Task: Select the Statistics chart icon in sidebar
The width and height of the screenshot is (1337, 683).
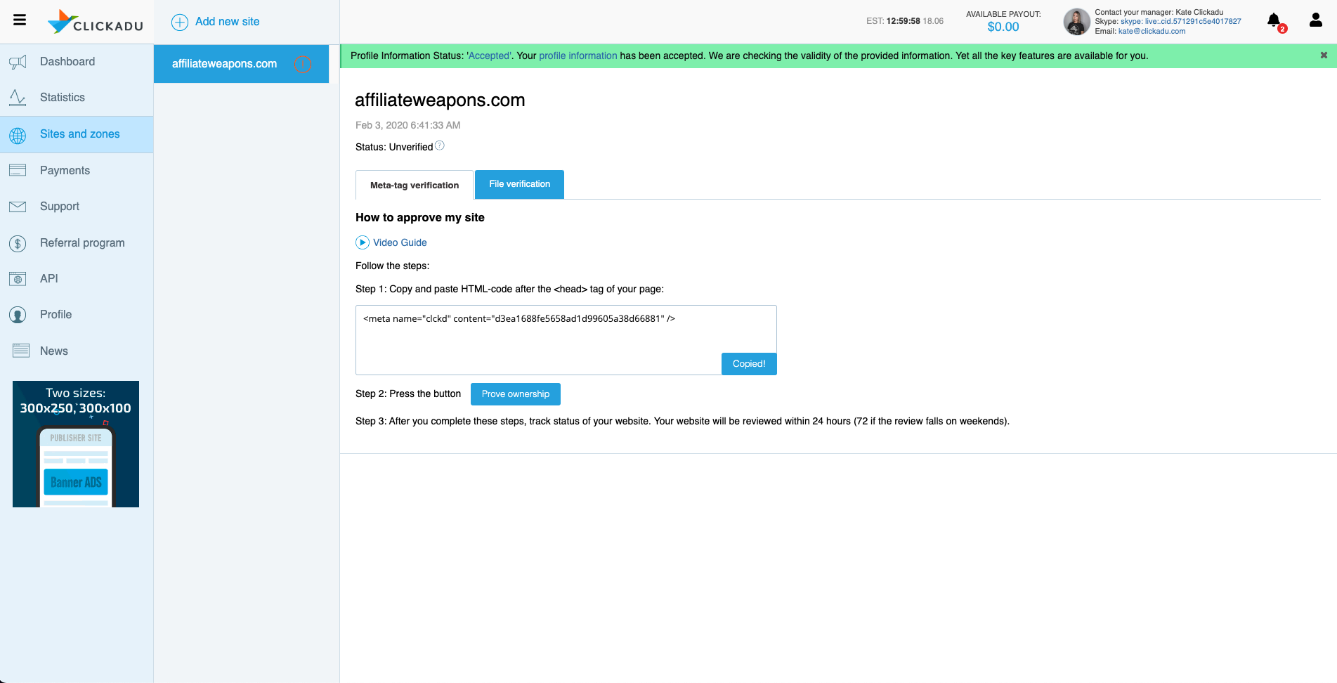Action: click(18, 98)
